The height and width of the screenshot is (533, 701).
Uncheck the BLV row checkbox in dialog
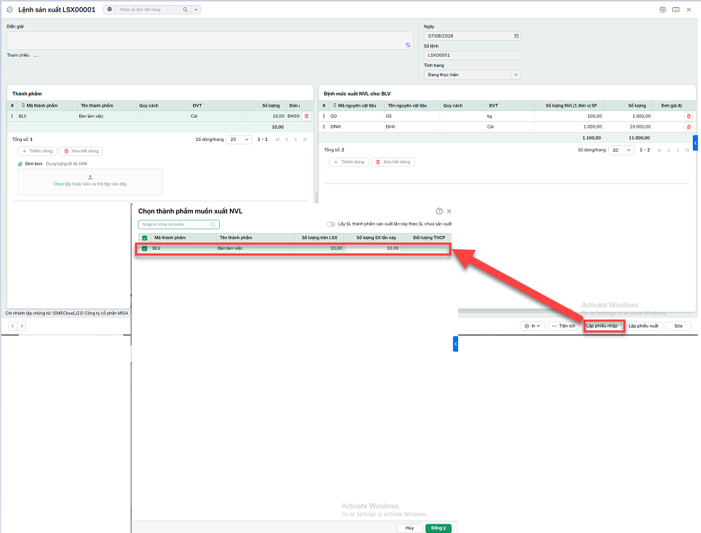click(144, 248)
